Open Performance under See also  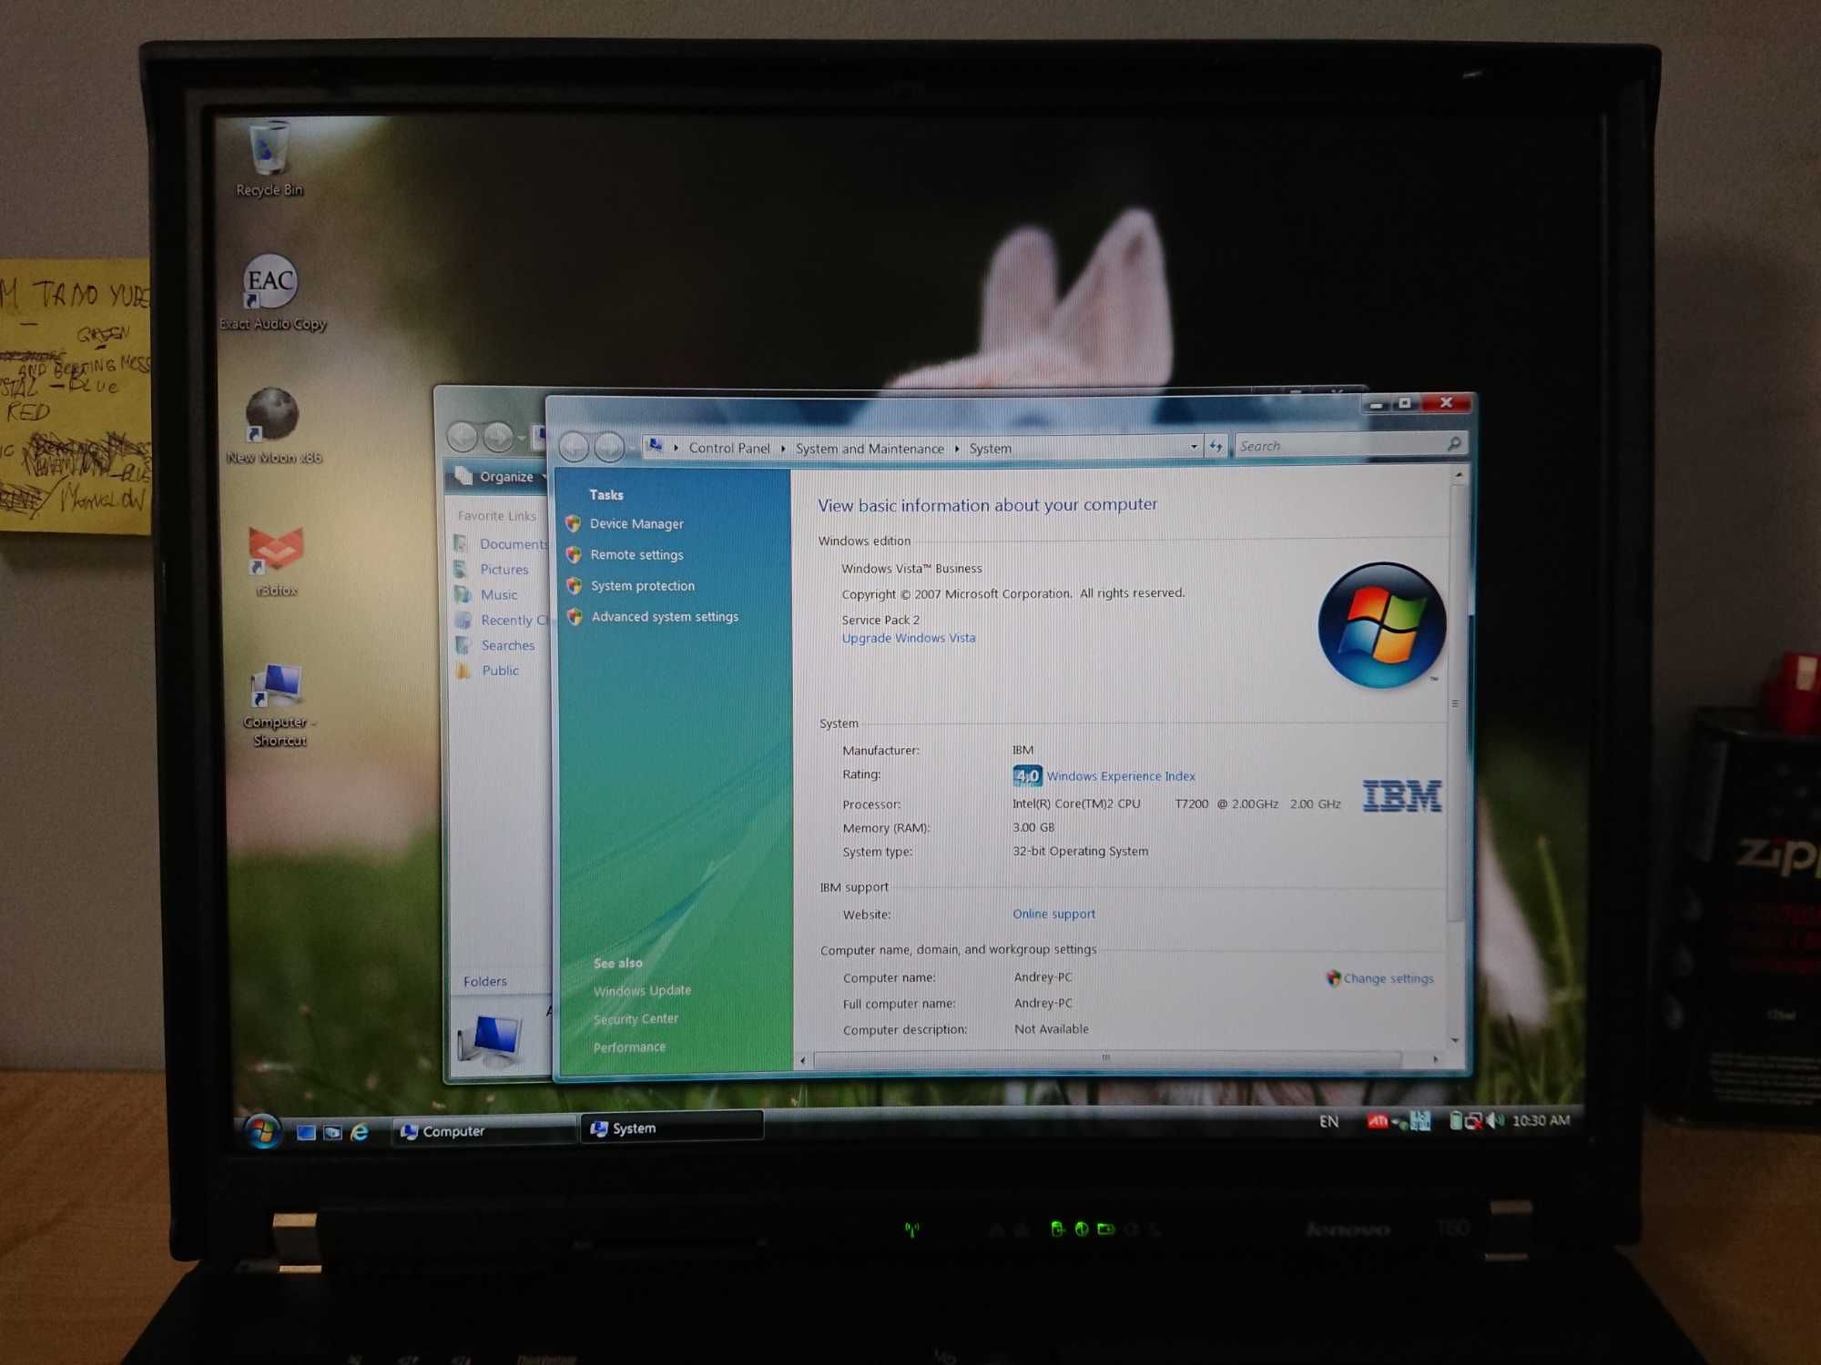coord(629,1047)
